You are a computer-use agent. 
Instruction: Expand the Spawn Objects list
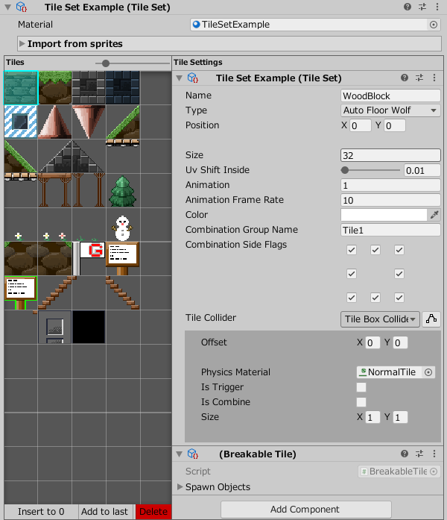point(180,486)
